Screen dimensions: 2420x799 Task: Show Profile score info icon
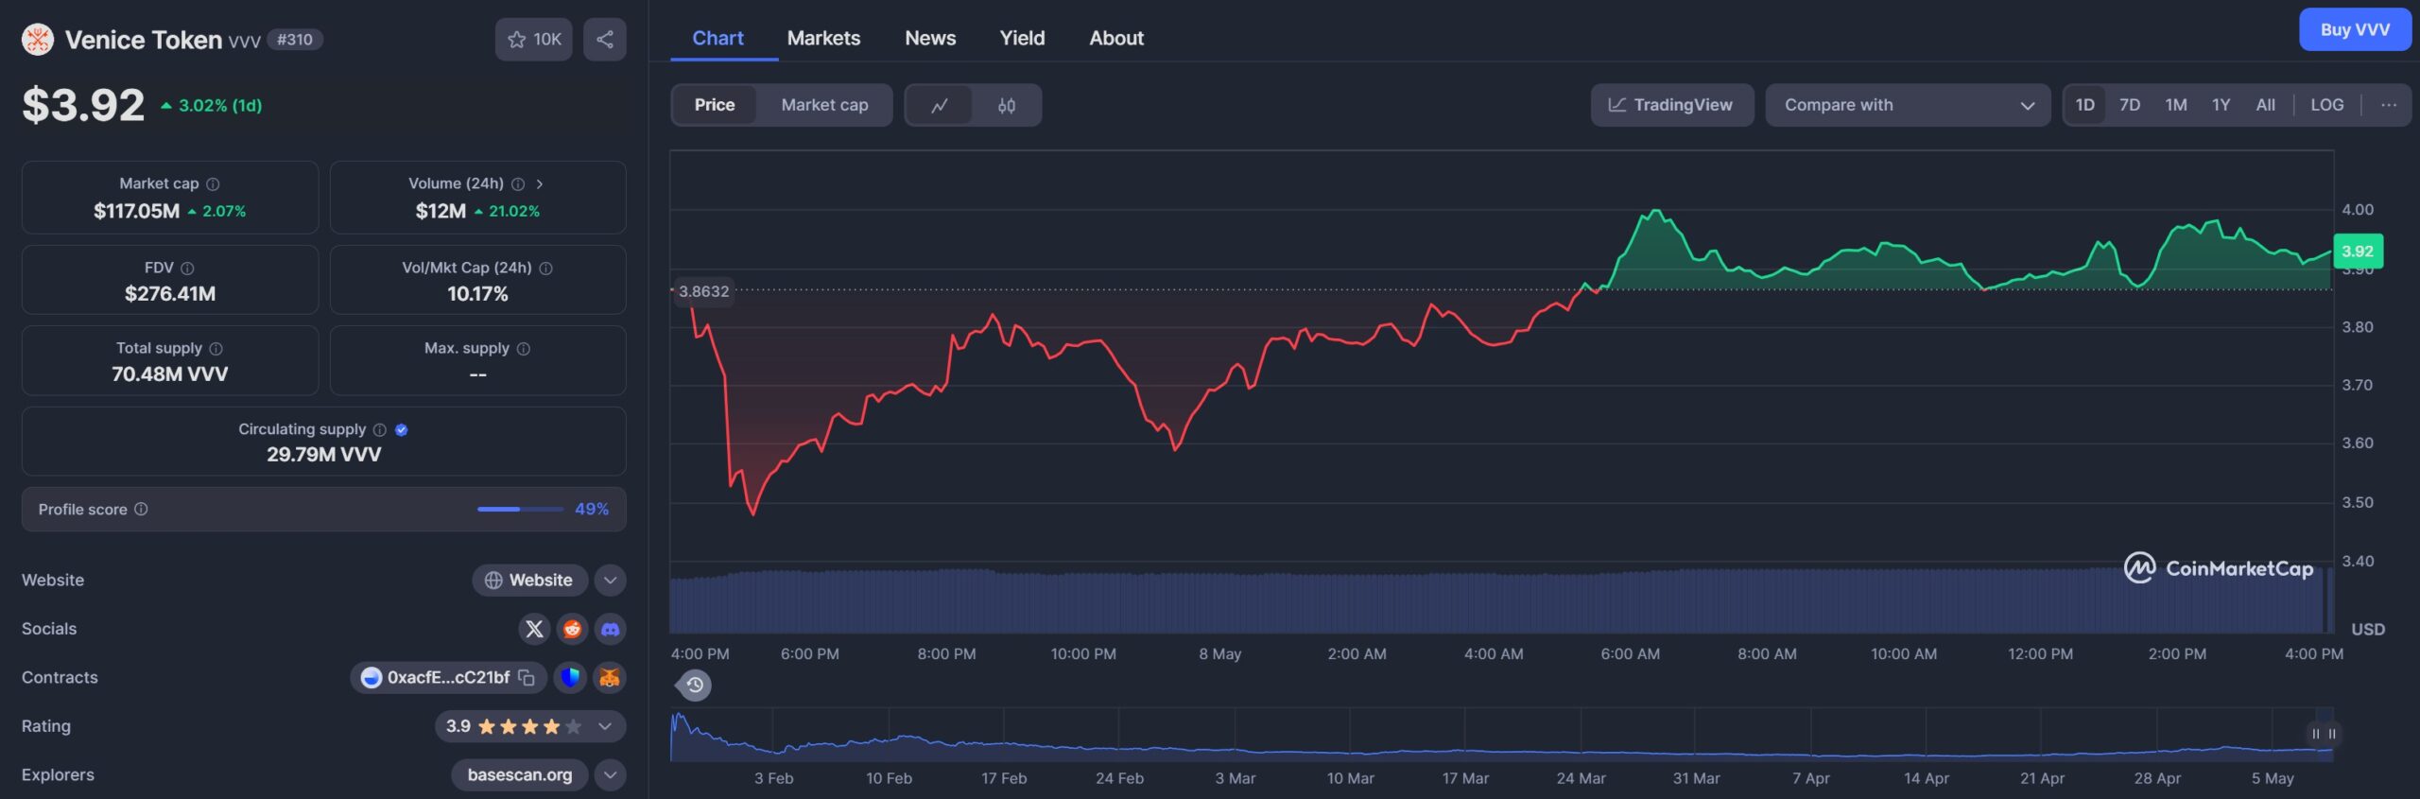[141, 509]
